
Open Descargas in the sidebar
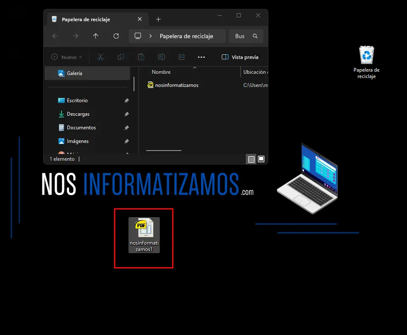pos(78,114)
